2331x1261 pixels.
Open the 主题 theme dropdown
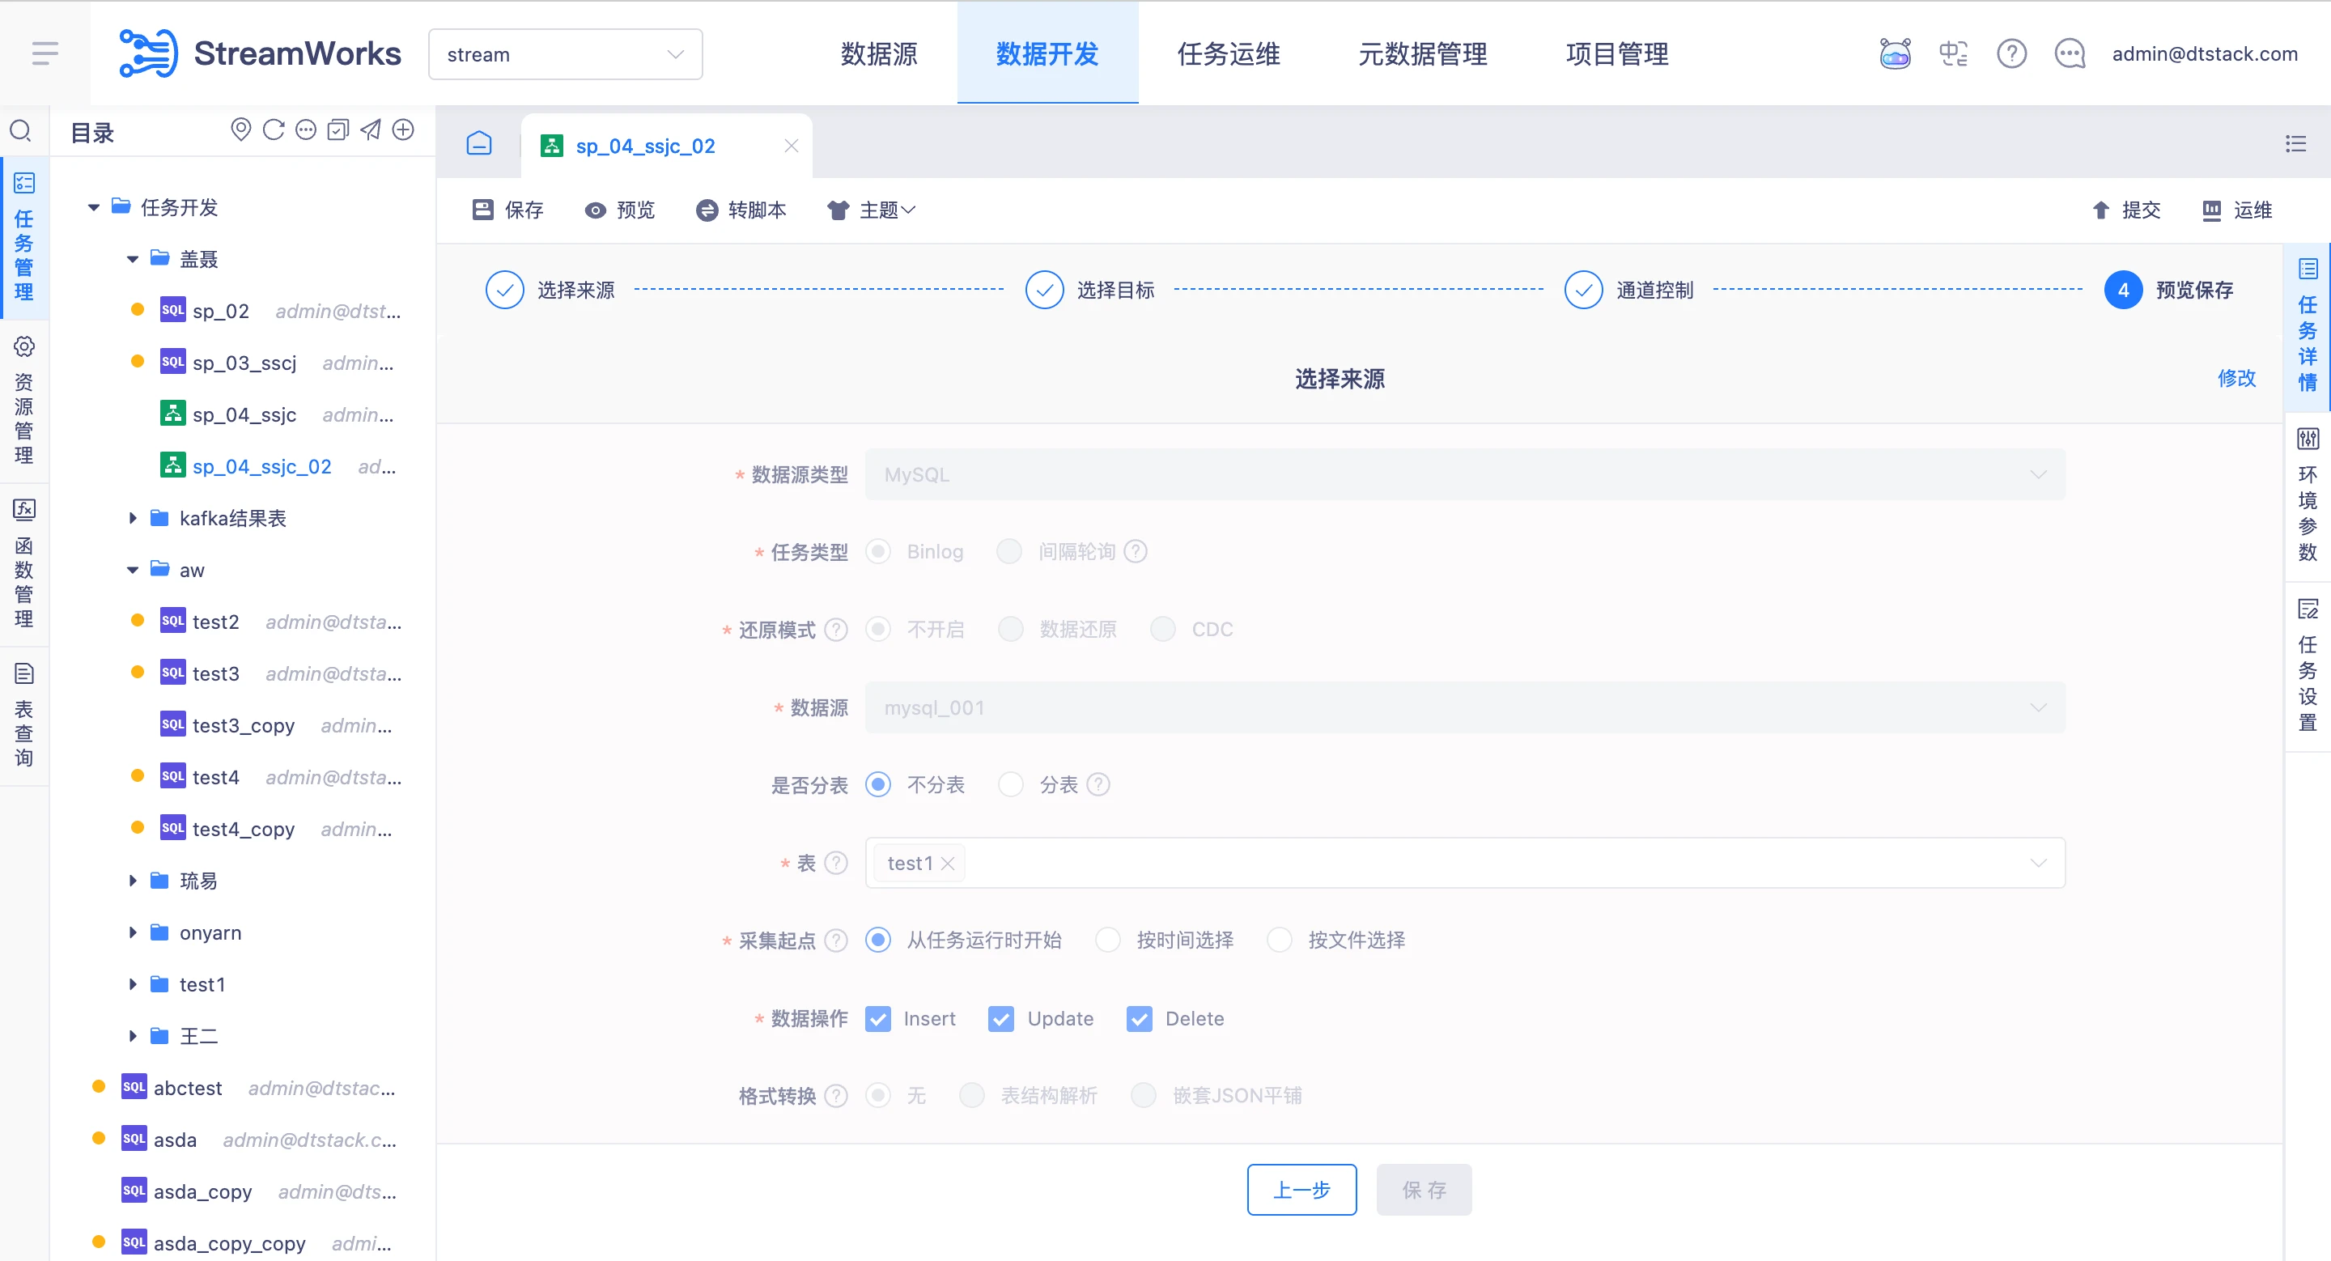click(x=872, y=210)
